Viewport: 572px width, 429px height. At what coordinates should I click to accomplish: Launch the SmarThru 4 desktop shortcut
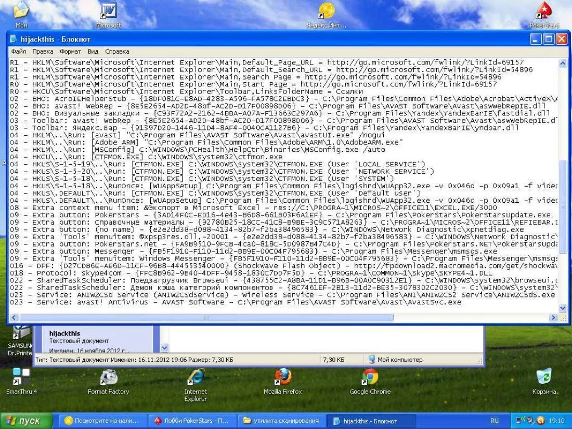click(x=21, y=381)
